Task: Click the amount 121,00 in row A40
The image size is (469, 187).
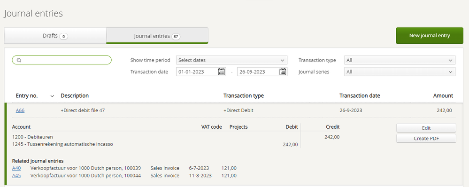Action: [229, 168]
